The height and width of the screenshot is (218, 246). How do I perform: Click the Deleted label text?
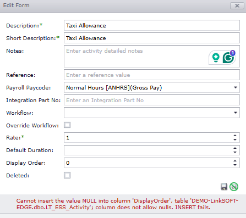[18, 176]
